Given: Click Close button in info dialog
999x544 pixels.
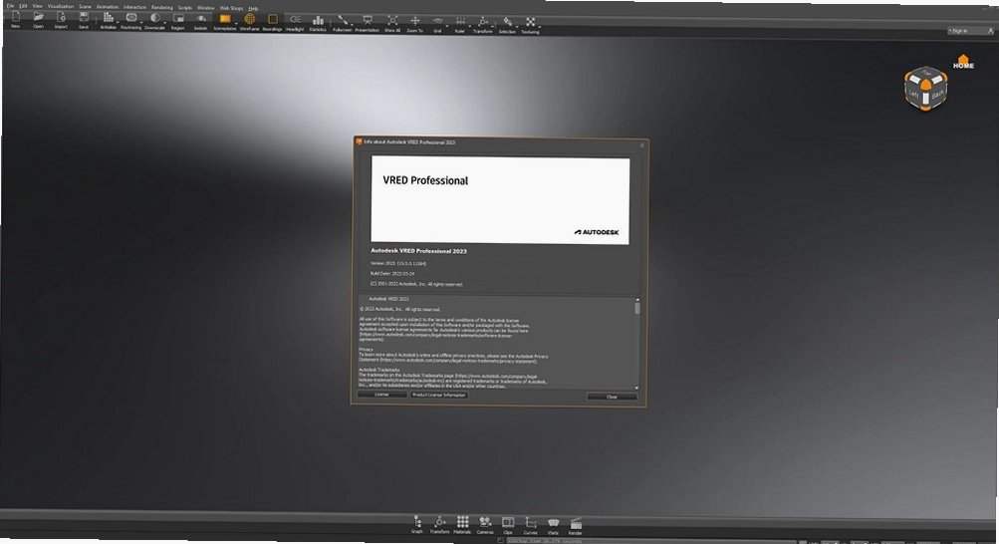Looking at the screenshot, I should (612, 397).
